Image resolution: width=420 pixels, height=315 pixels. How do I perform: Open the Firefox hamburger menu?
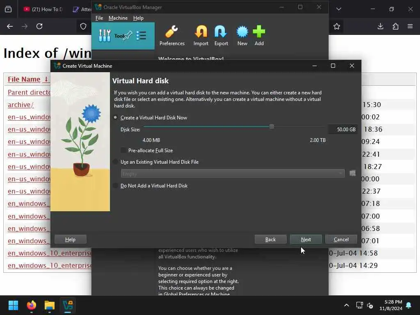(x=410, y=26)
